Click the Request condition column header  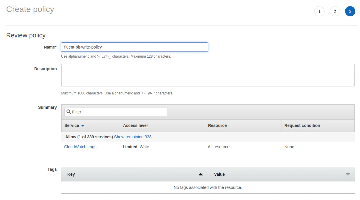tap(302, 125)
